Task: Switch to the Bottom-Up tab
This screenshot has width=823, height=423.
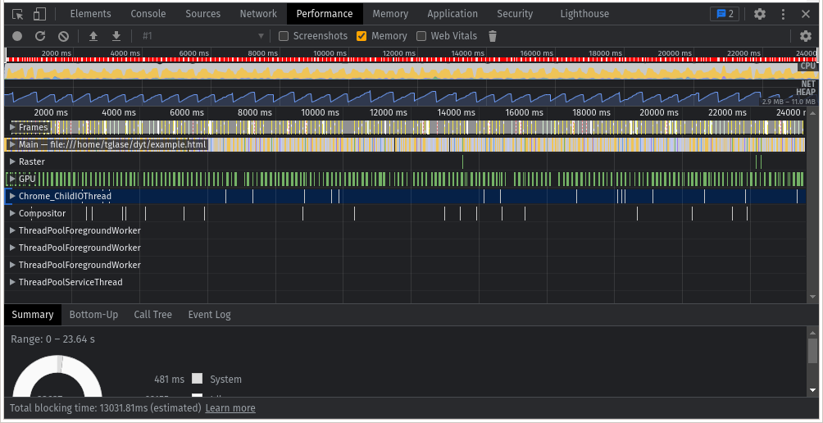Action: pos(94,315)
